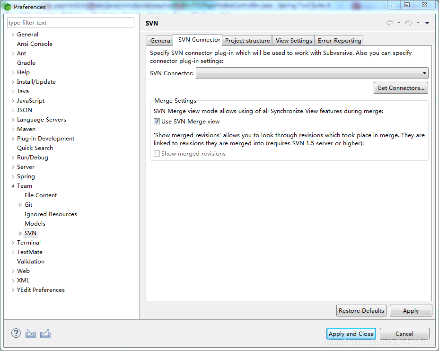Image resolution: width=439 pixels, height=351 pixels.
Task: Select Plug-in Development in the tree
Action: tap(45, 139)
